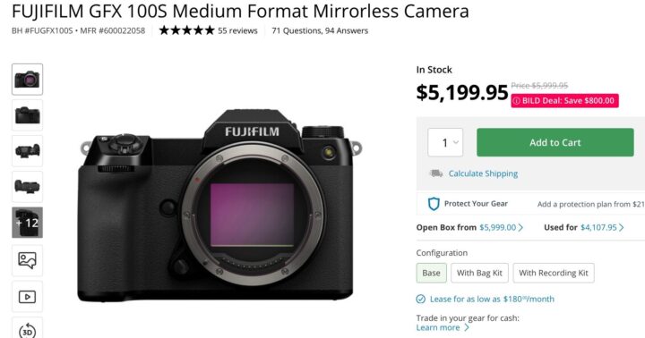Choose the With Recording Kit configuration

[x=554, y=273]
